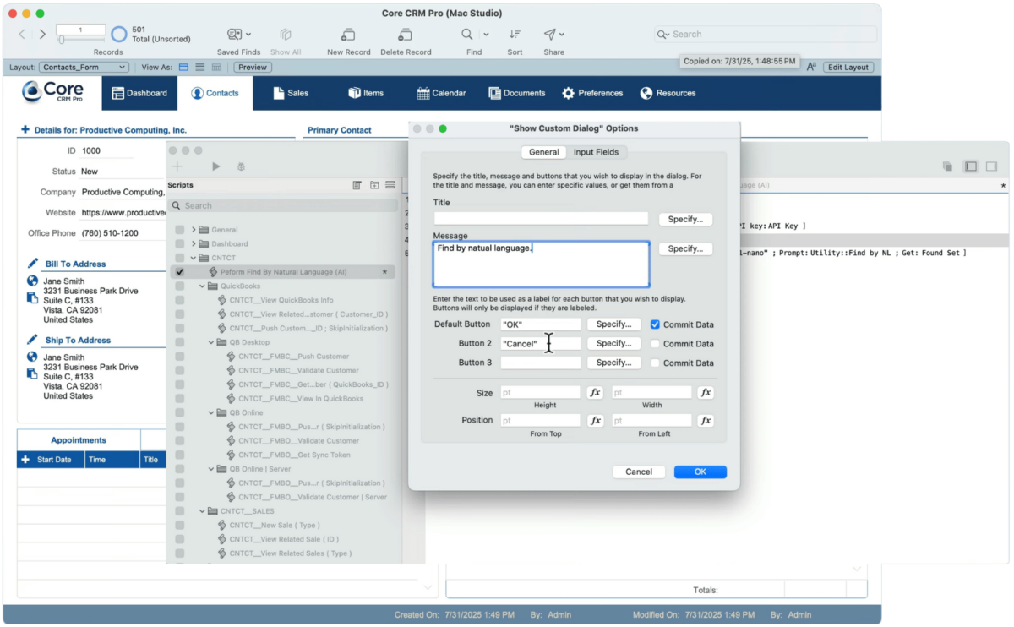Click the Delete Record toolbar icon
This screenshot has width=1014, height=627.
(x=406, y=35)
